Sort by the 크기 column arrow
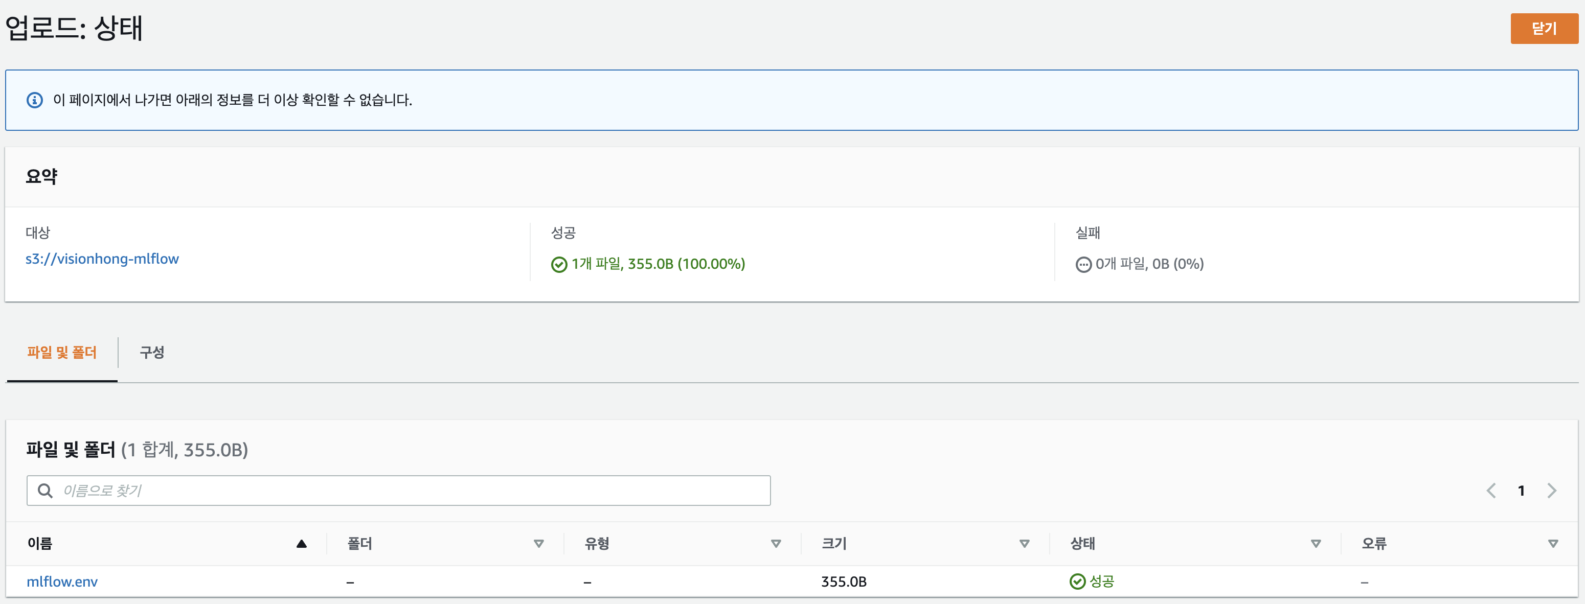 [1025, 544]
